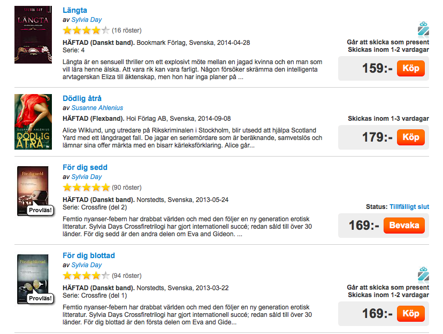This screenshot has width=443, height=334.
Task: Click the star rating for Längta
Action: pos(86,30)
